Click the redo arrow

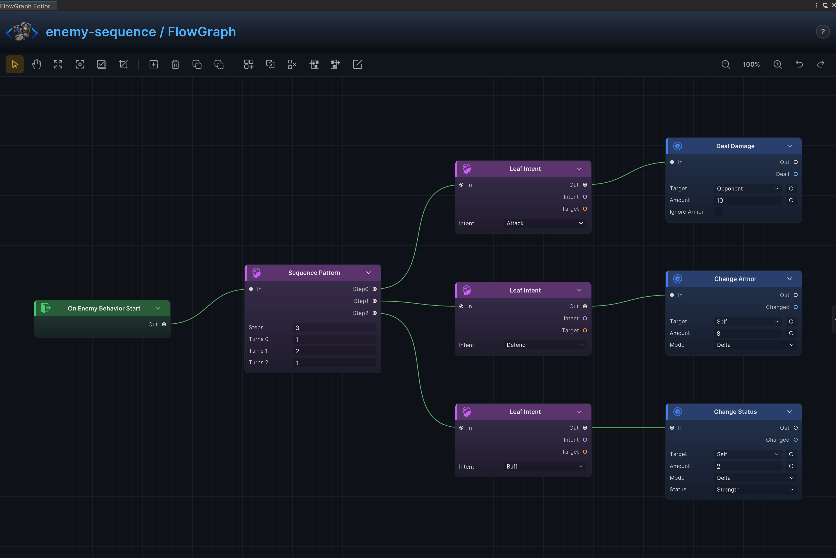821,64
